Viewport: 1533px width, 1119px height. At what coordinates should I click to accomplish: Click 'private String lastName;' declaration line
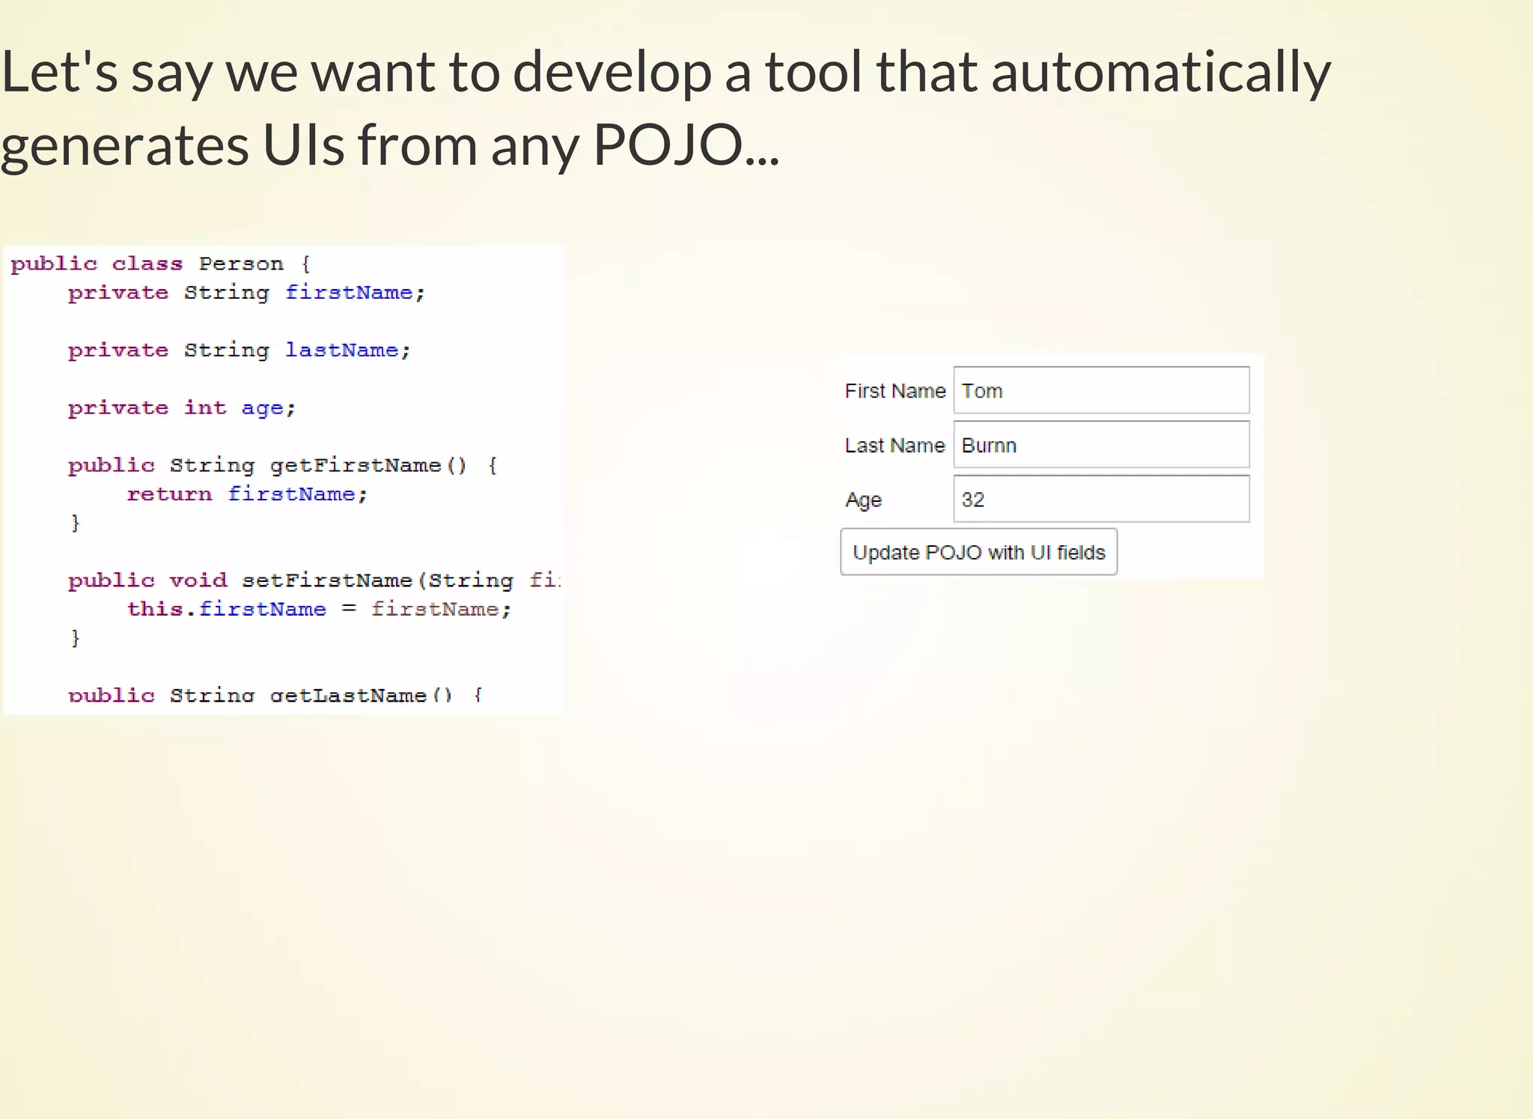239,351
